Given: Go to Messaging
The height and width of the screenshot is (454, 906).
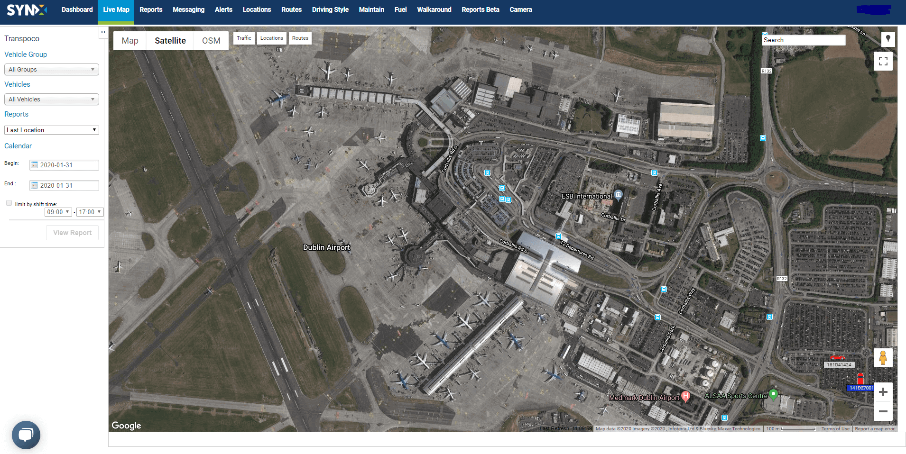Looking at the screenshot, I should pos(188,9).
